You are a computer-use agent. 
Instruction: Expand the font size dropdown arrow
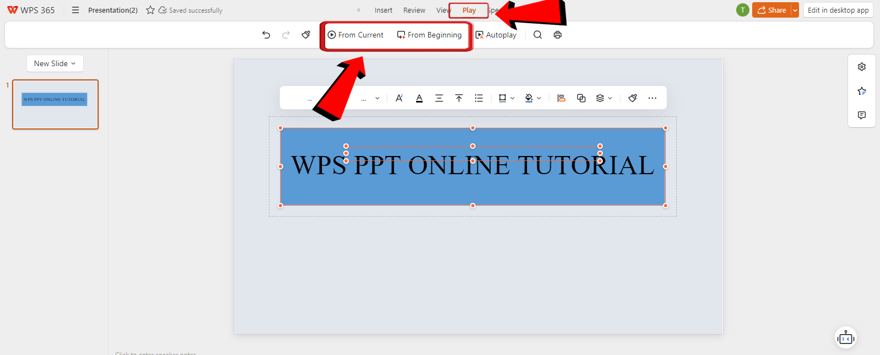[377, 98]
